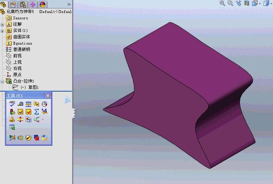This screenshot has height=184, width=273.
Task: Select the 原点 origin item
Action: (x=18, y=74)
